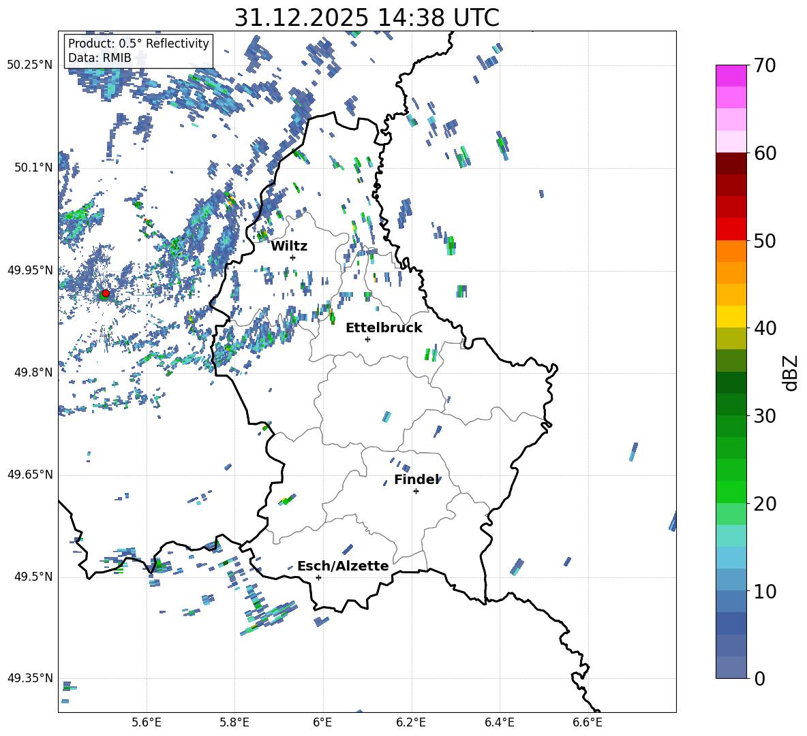Pick the bright red colorbar swatch near 50

click(731, 229)
